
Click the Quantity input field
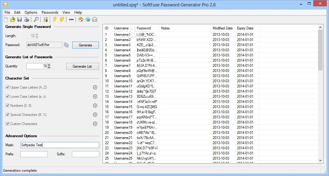click(x=37, y=66)
